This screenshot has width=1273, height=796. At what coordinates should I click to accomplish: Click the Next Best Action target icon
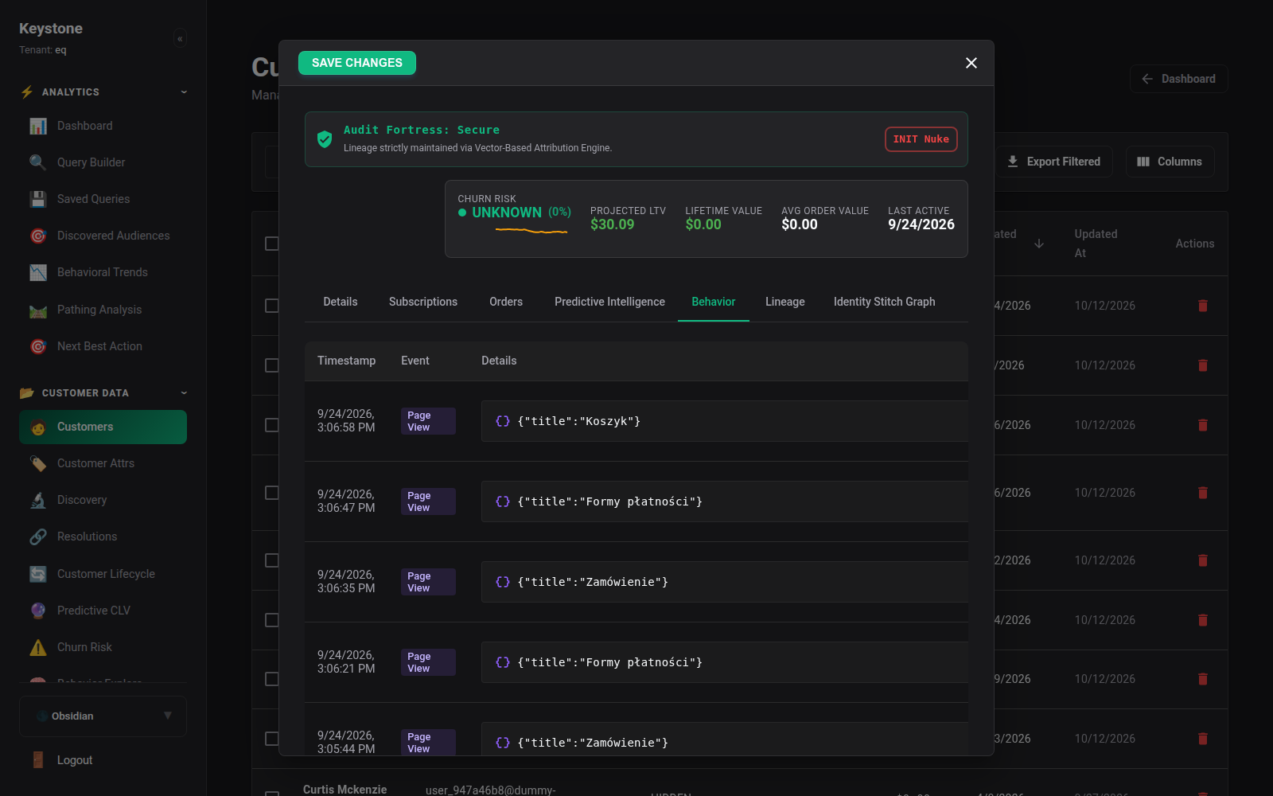click(38, 346)
